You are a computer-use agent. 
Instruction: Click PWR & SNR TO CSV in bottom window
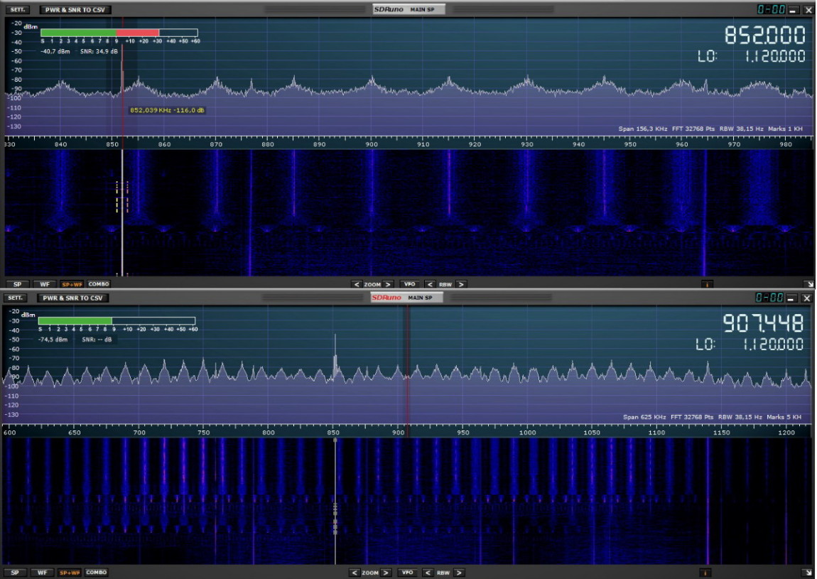(72, 298)
